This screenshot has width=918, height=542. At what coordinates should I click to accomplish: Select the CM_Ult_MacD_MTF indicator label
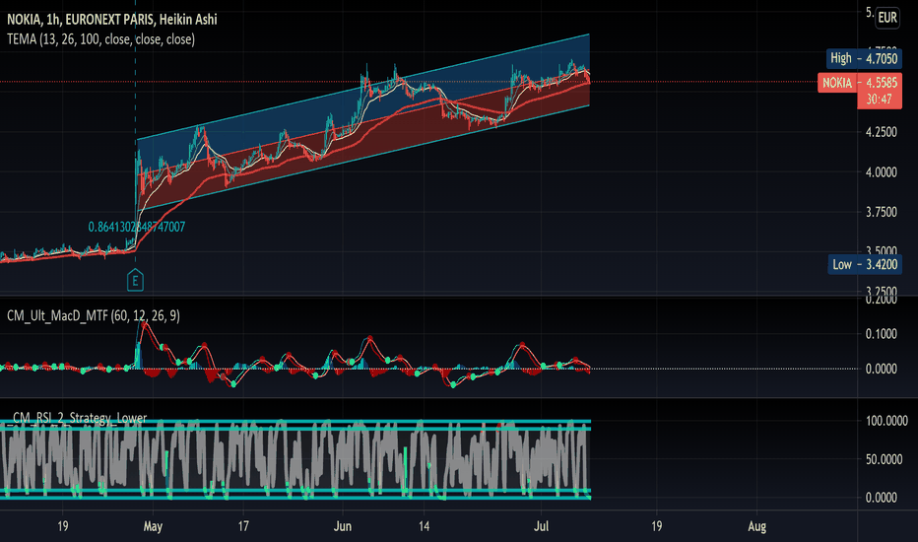tap(94, 315)
